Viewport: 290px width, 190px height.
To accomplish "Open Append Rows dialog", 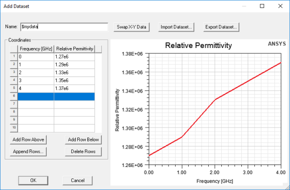I will (28, 151).
